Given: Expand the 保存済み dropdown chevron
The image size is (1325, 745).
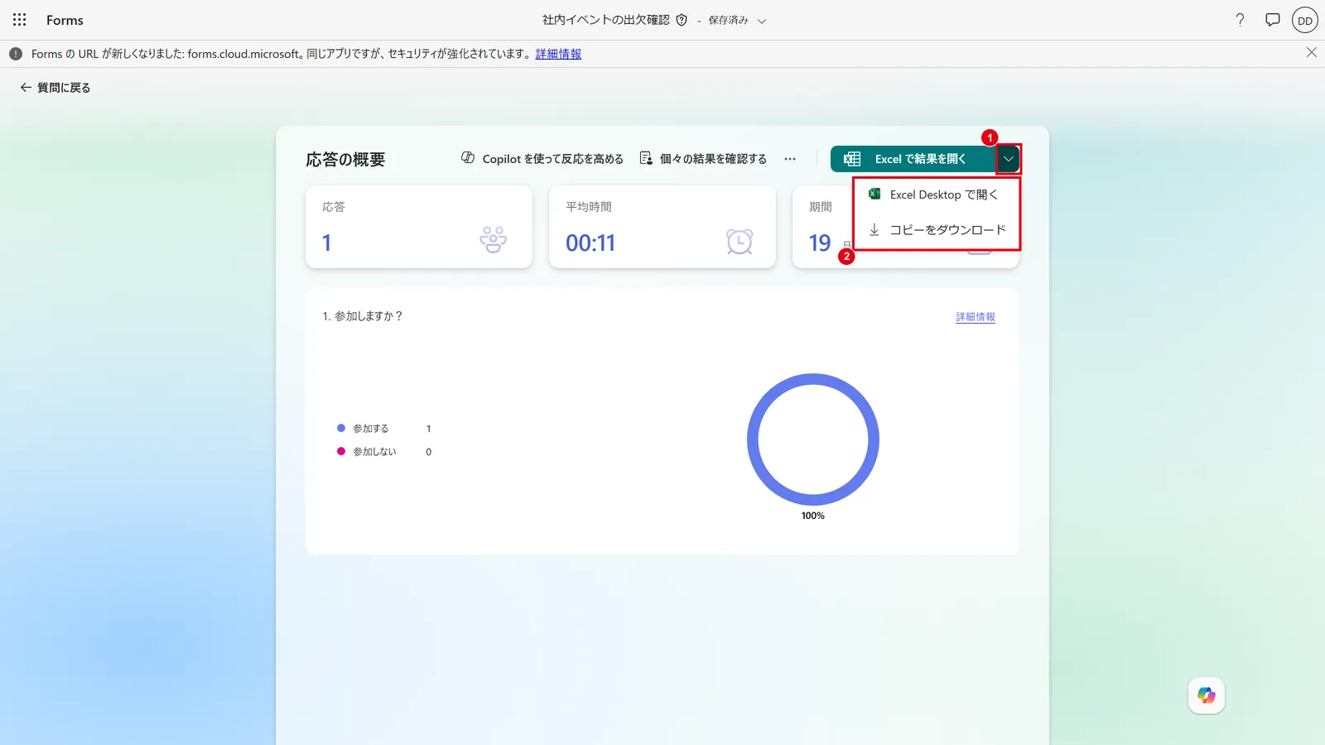Looking at the screenshot, I should (x=762, y=21).
